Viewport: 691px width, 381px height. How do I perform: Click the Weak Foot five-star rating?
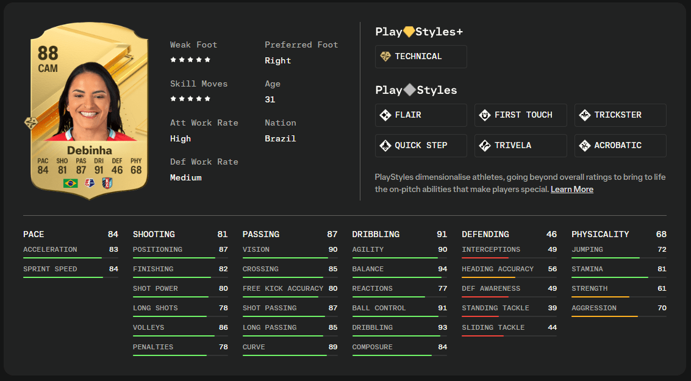pyautogui.click(x=190, y=60)
